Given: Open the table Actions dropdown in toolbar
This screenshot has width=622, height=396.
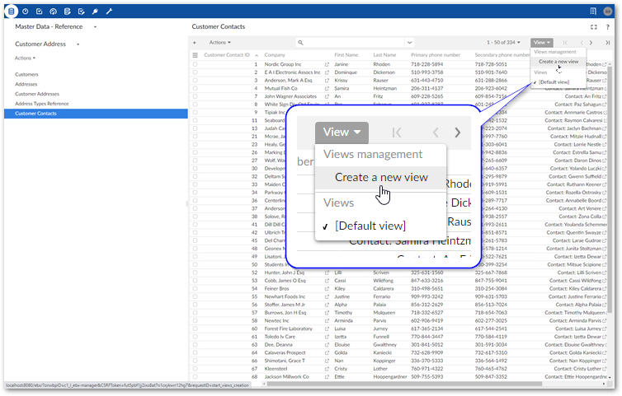Looking at the screenshot, I should [219, 42].
